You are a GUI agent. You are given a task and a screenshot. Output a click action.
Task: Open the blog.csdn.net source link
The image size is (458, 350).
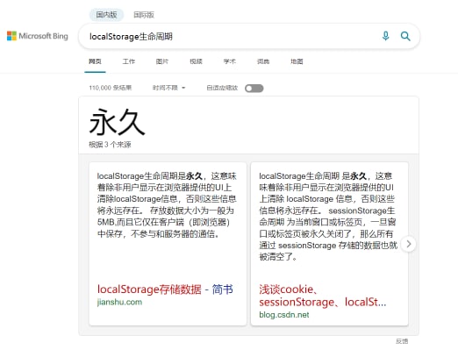click(x=284, y=315)
